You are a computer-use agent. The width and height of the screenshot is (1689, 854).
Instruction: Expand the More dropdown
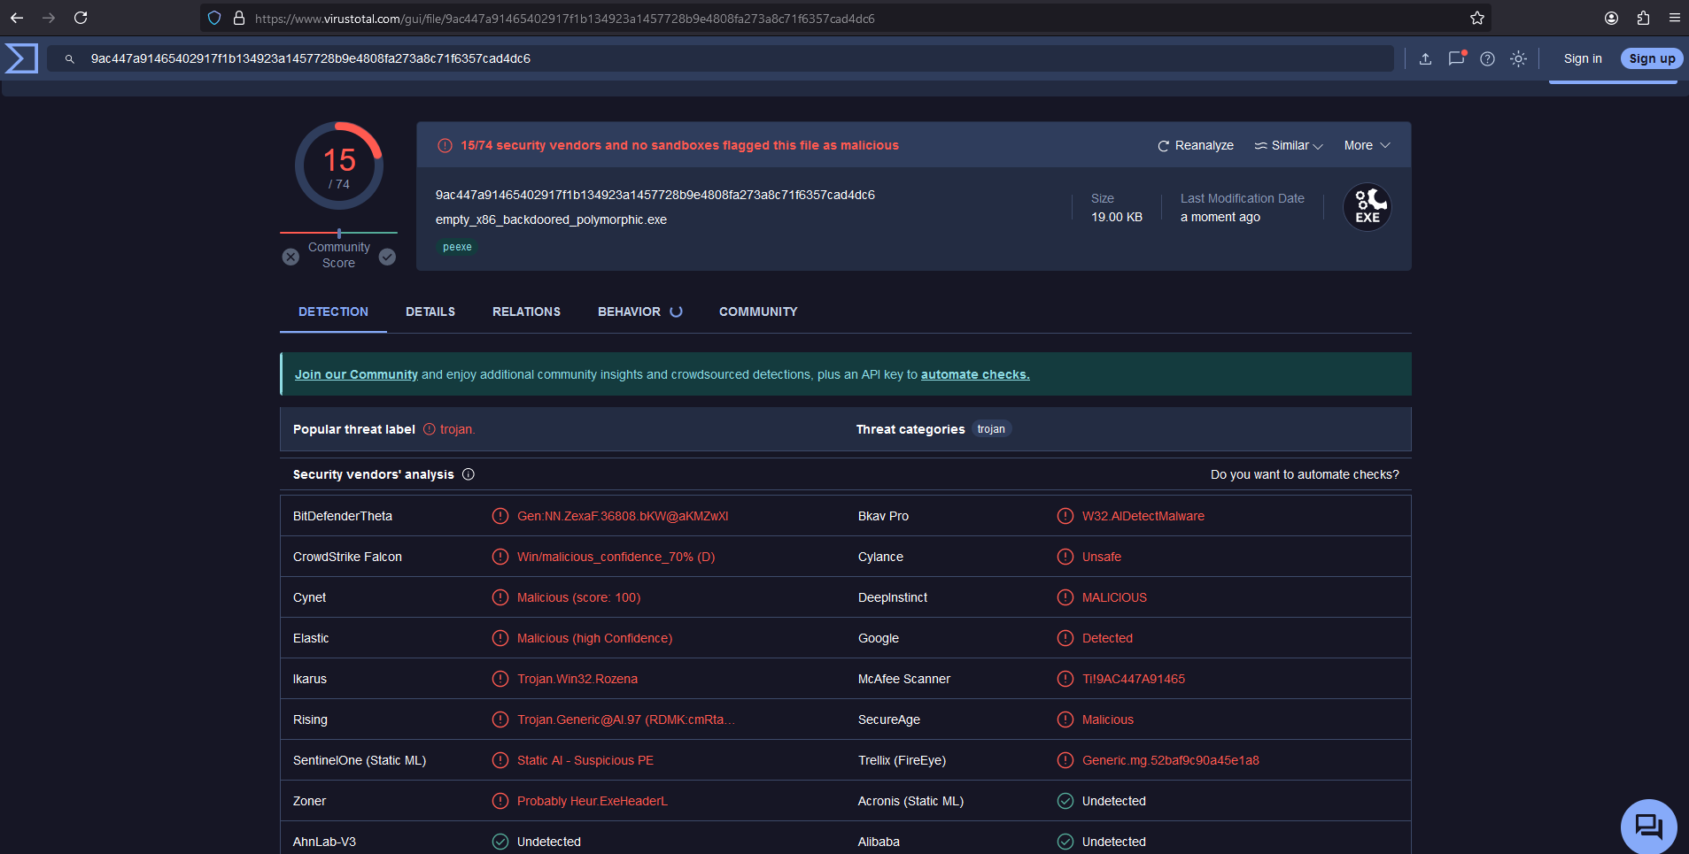pos(1367,145)
